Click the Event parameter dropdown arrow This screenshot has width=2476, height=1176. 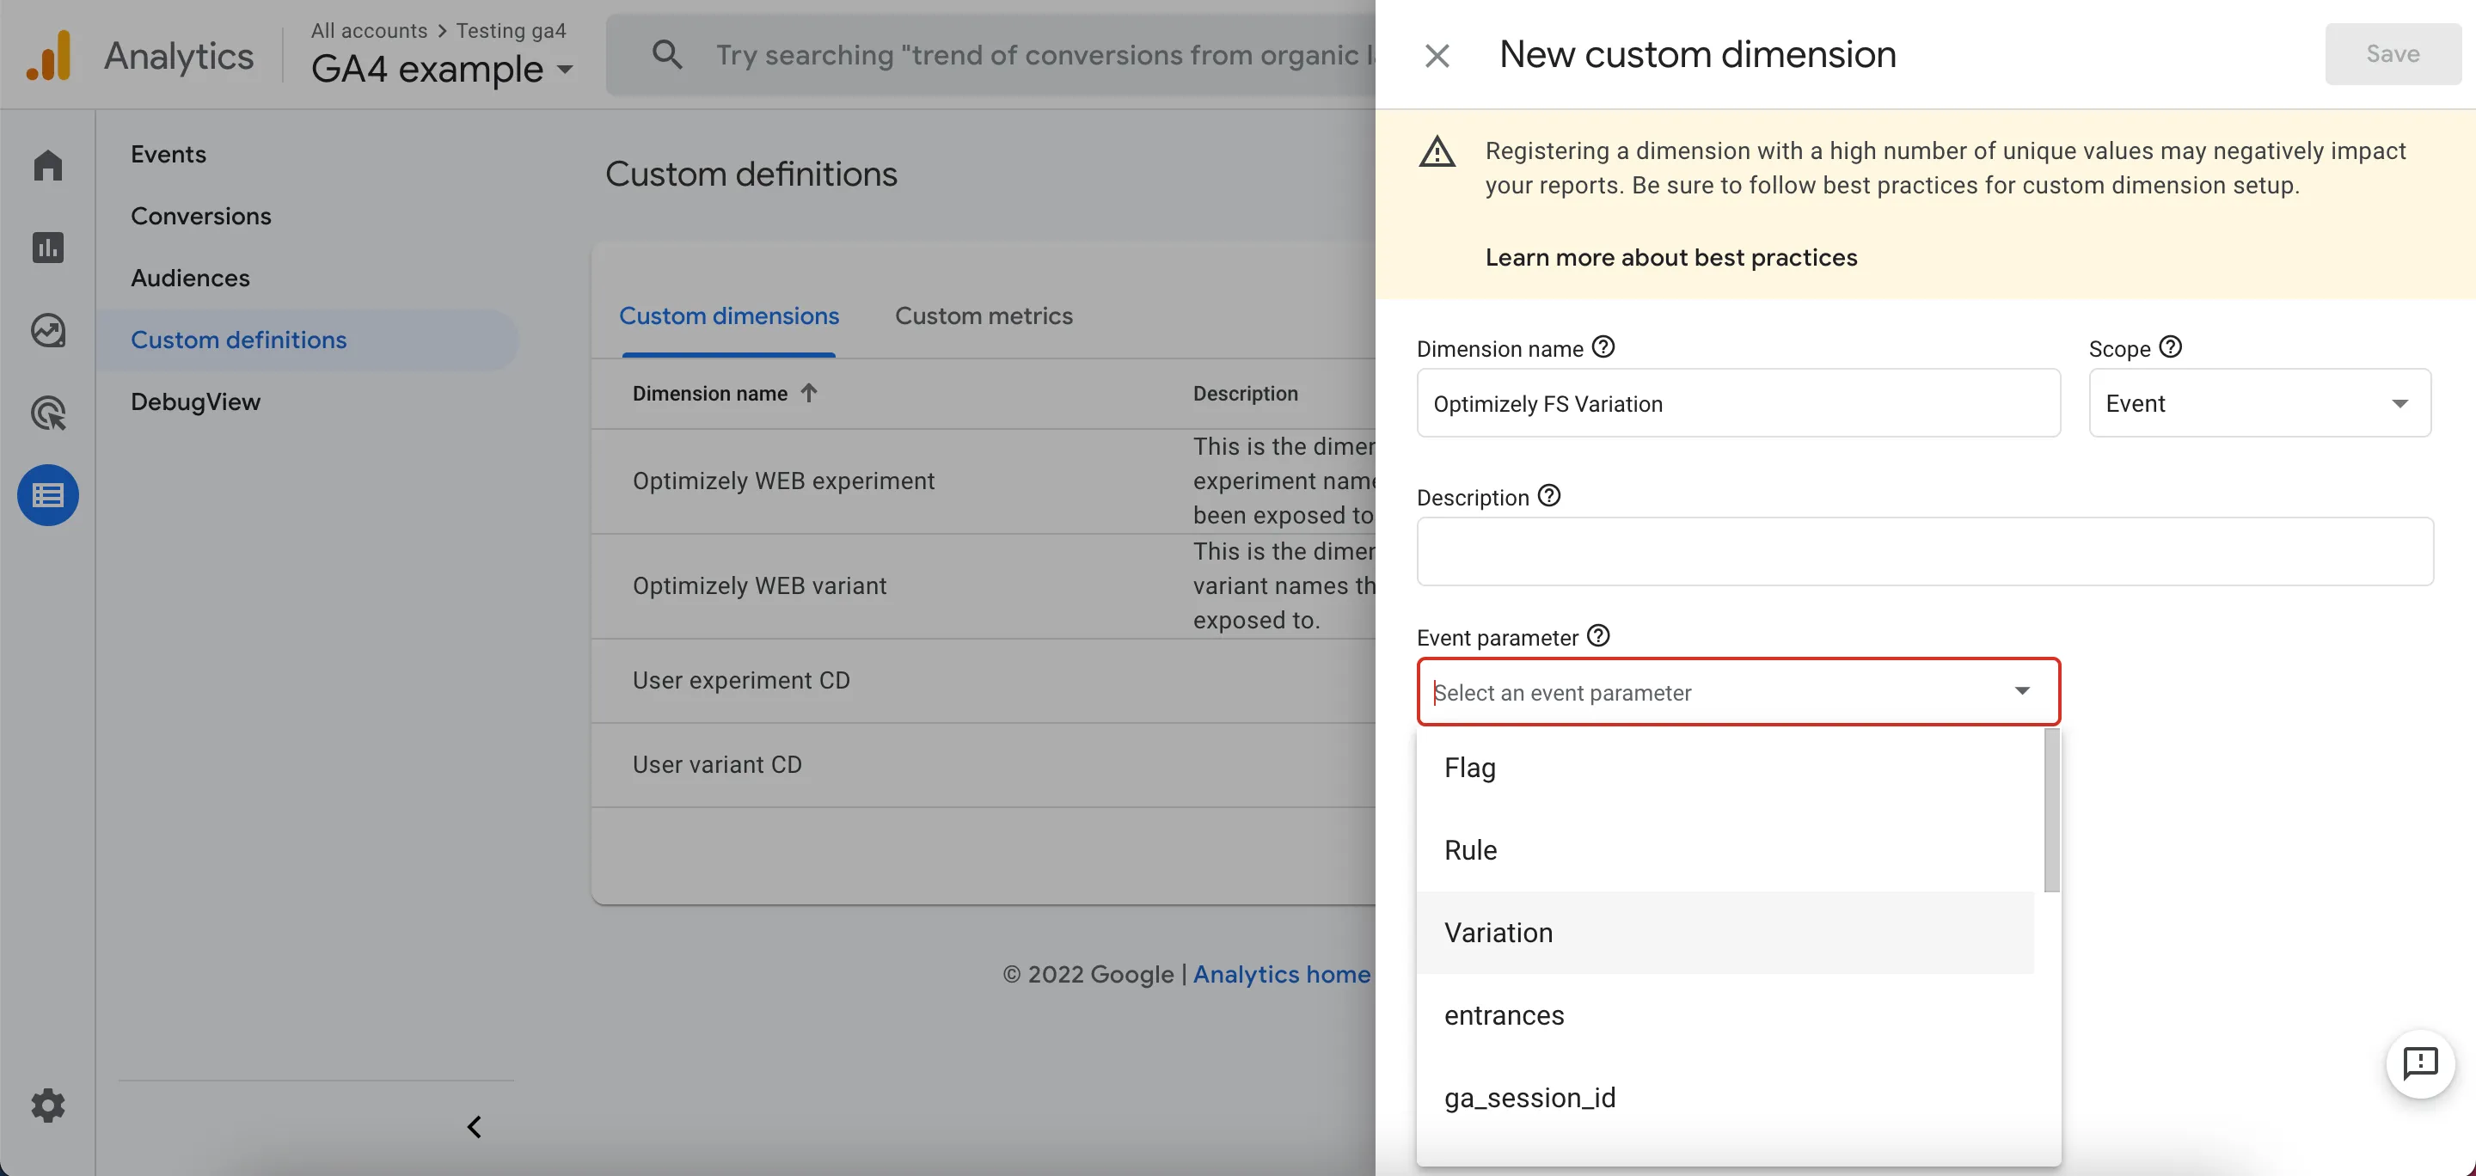tap(2022, 692)
